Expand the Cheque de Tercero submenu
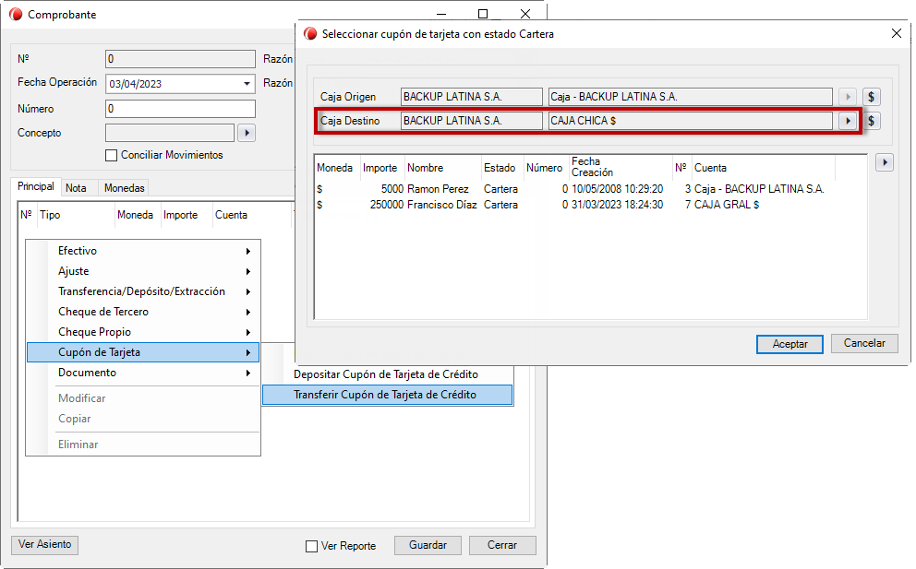 (x=144, y=312)
